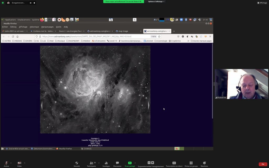Save to Pocket icon in toolbar
The height and width of the screenshot is (168, 269).
tap(178, 36)
